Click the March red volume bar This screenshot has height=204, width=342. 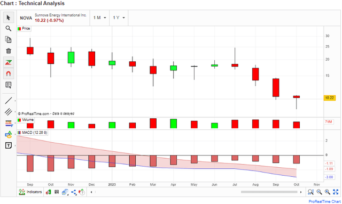(153, 124)
